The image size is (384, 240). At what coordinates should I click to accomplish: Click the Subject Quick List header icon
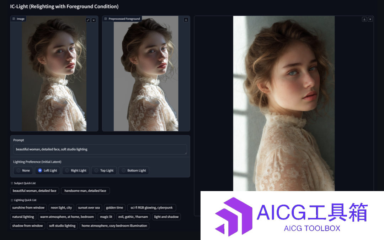click(12, 183)
